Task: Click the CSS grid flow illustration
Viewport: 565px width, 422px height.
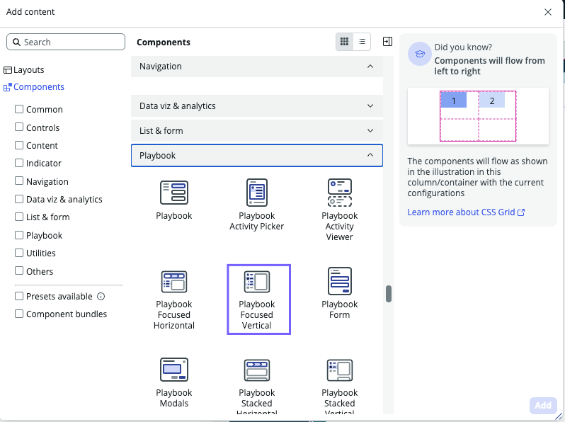Action: (x=478, y=116)
